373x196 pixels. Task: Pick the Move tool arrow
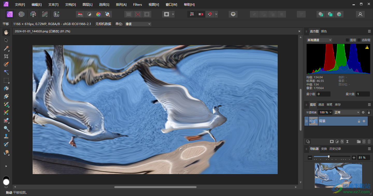pyautogui.click(x=6, y=40)
